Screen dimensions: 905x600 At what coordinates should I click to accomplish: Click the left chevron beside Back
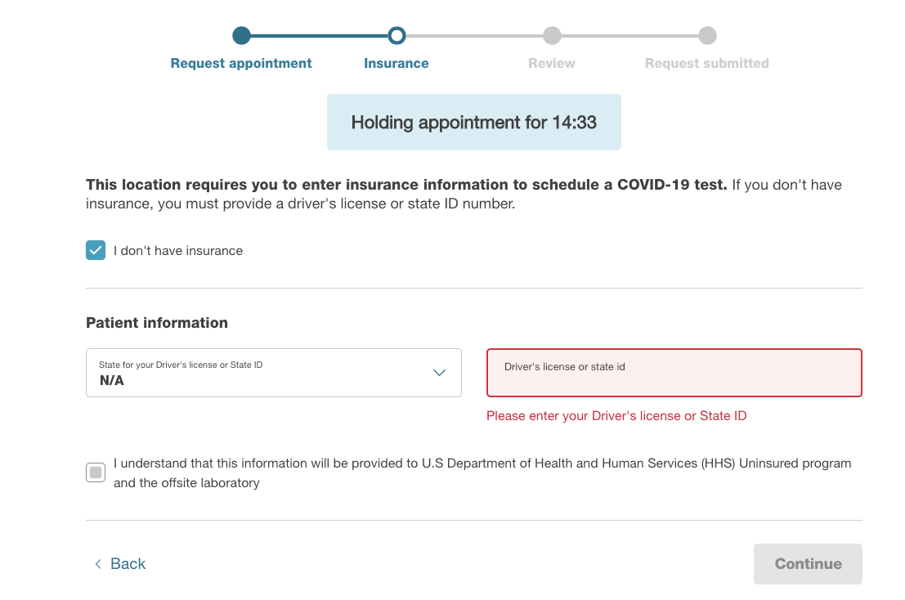[x=98, y=564]
